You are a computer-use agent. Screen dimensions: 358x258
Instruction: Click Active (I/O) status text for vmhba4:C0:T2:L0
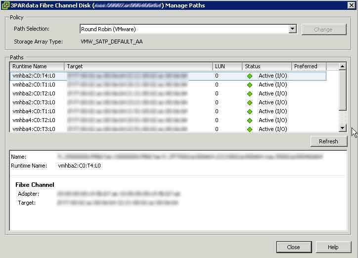[x=273, y=120]
